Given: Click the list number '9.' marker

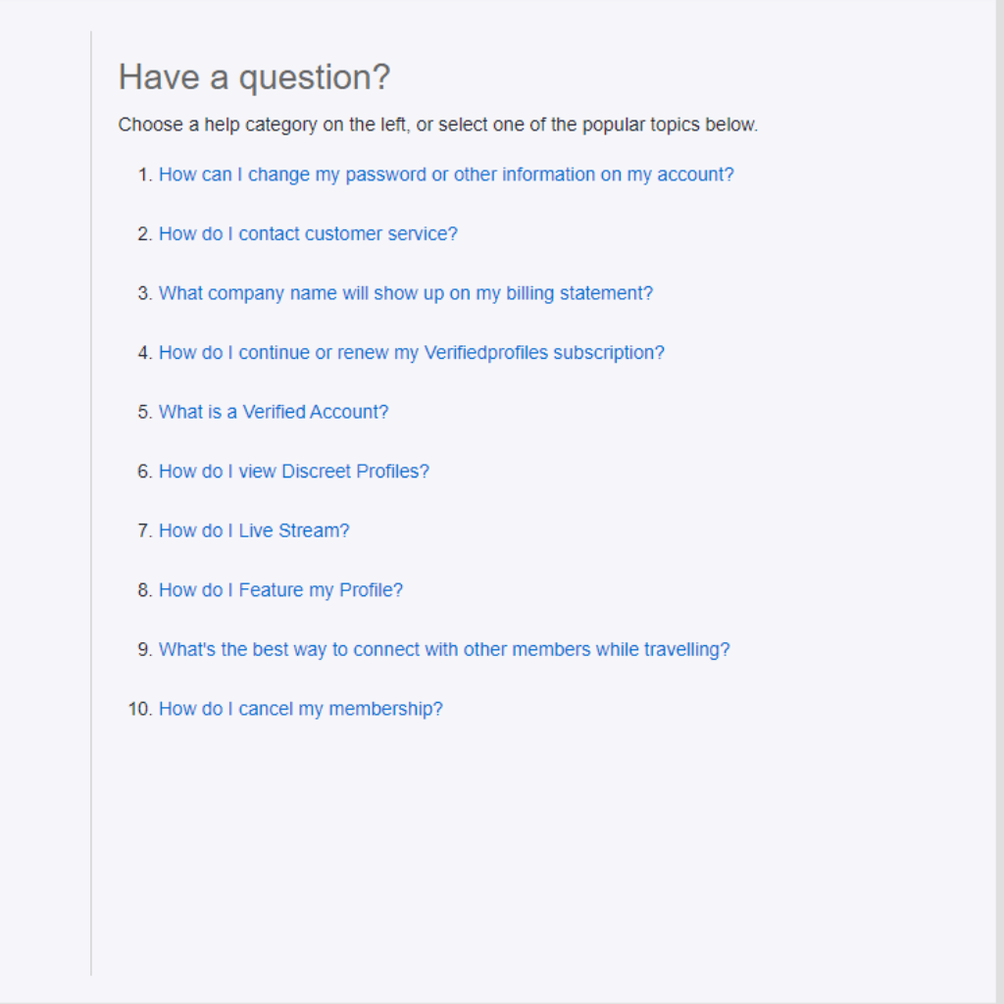Looking at the screenshot, I should (x=145, y=649).
